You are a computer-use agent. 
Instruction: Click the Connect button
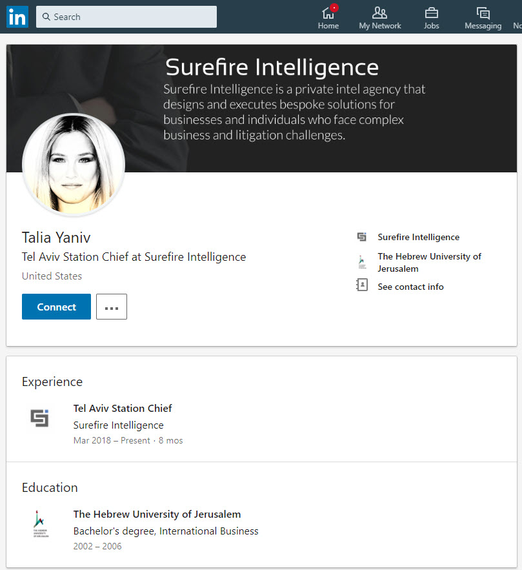point(56,307)
